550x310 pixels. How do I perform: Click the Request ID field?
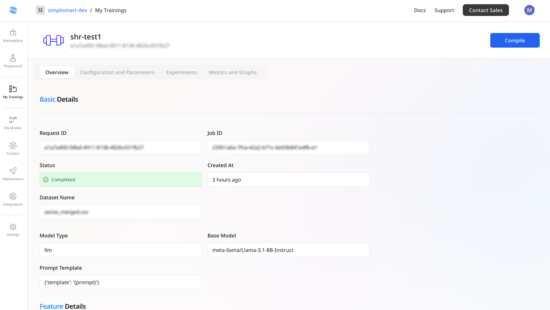(x=120, y=147)
